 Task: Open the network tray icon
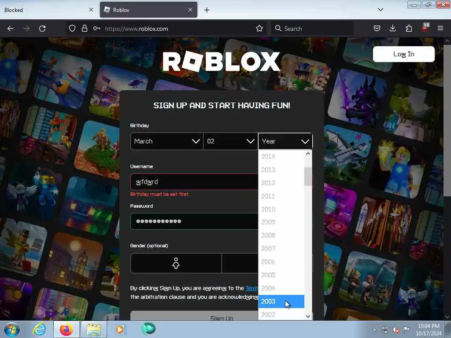(x=385, y=330)
